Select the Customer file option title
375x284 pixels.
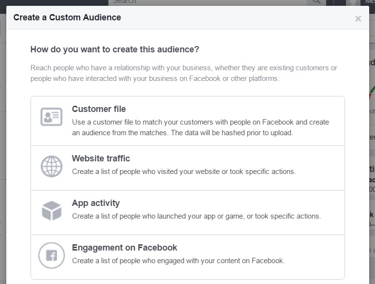click(99, 109)
